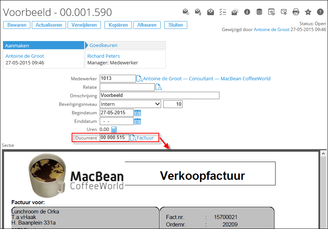
Task: Click into the Omschrijving text field
Action: [159, 95]
